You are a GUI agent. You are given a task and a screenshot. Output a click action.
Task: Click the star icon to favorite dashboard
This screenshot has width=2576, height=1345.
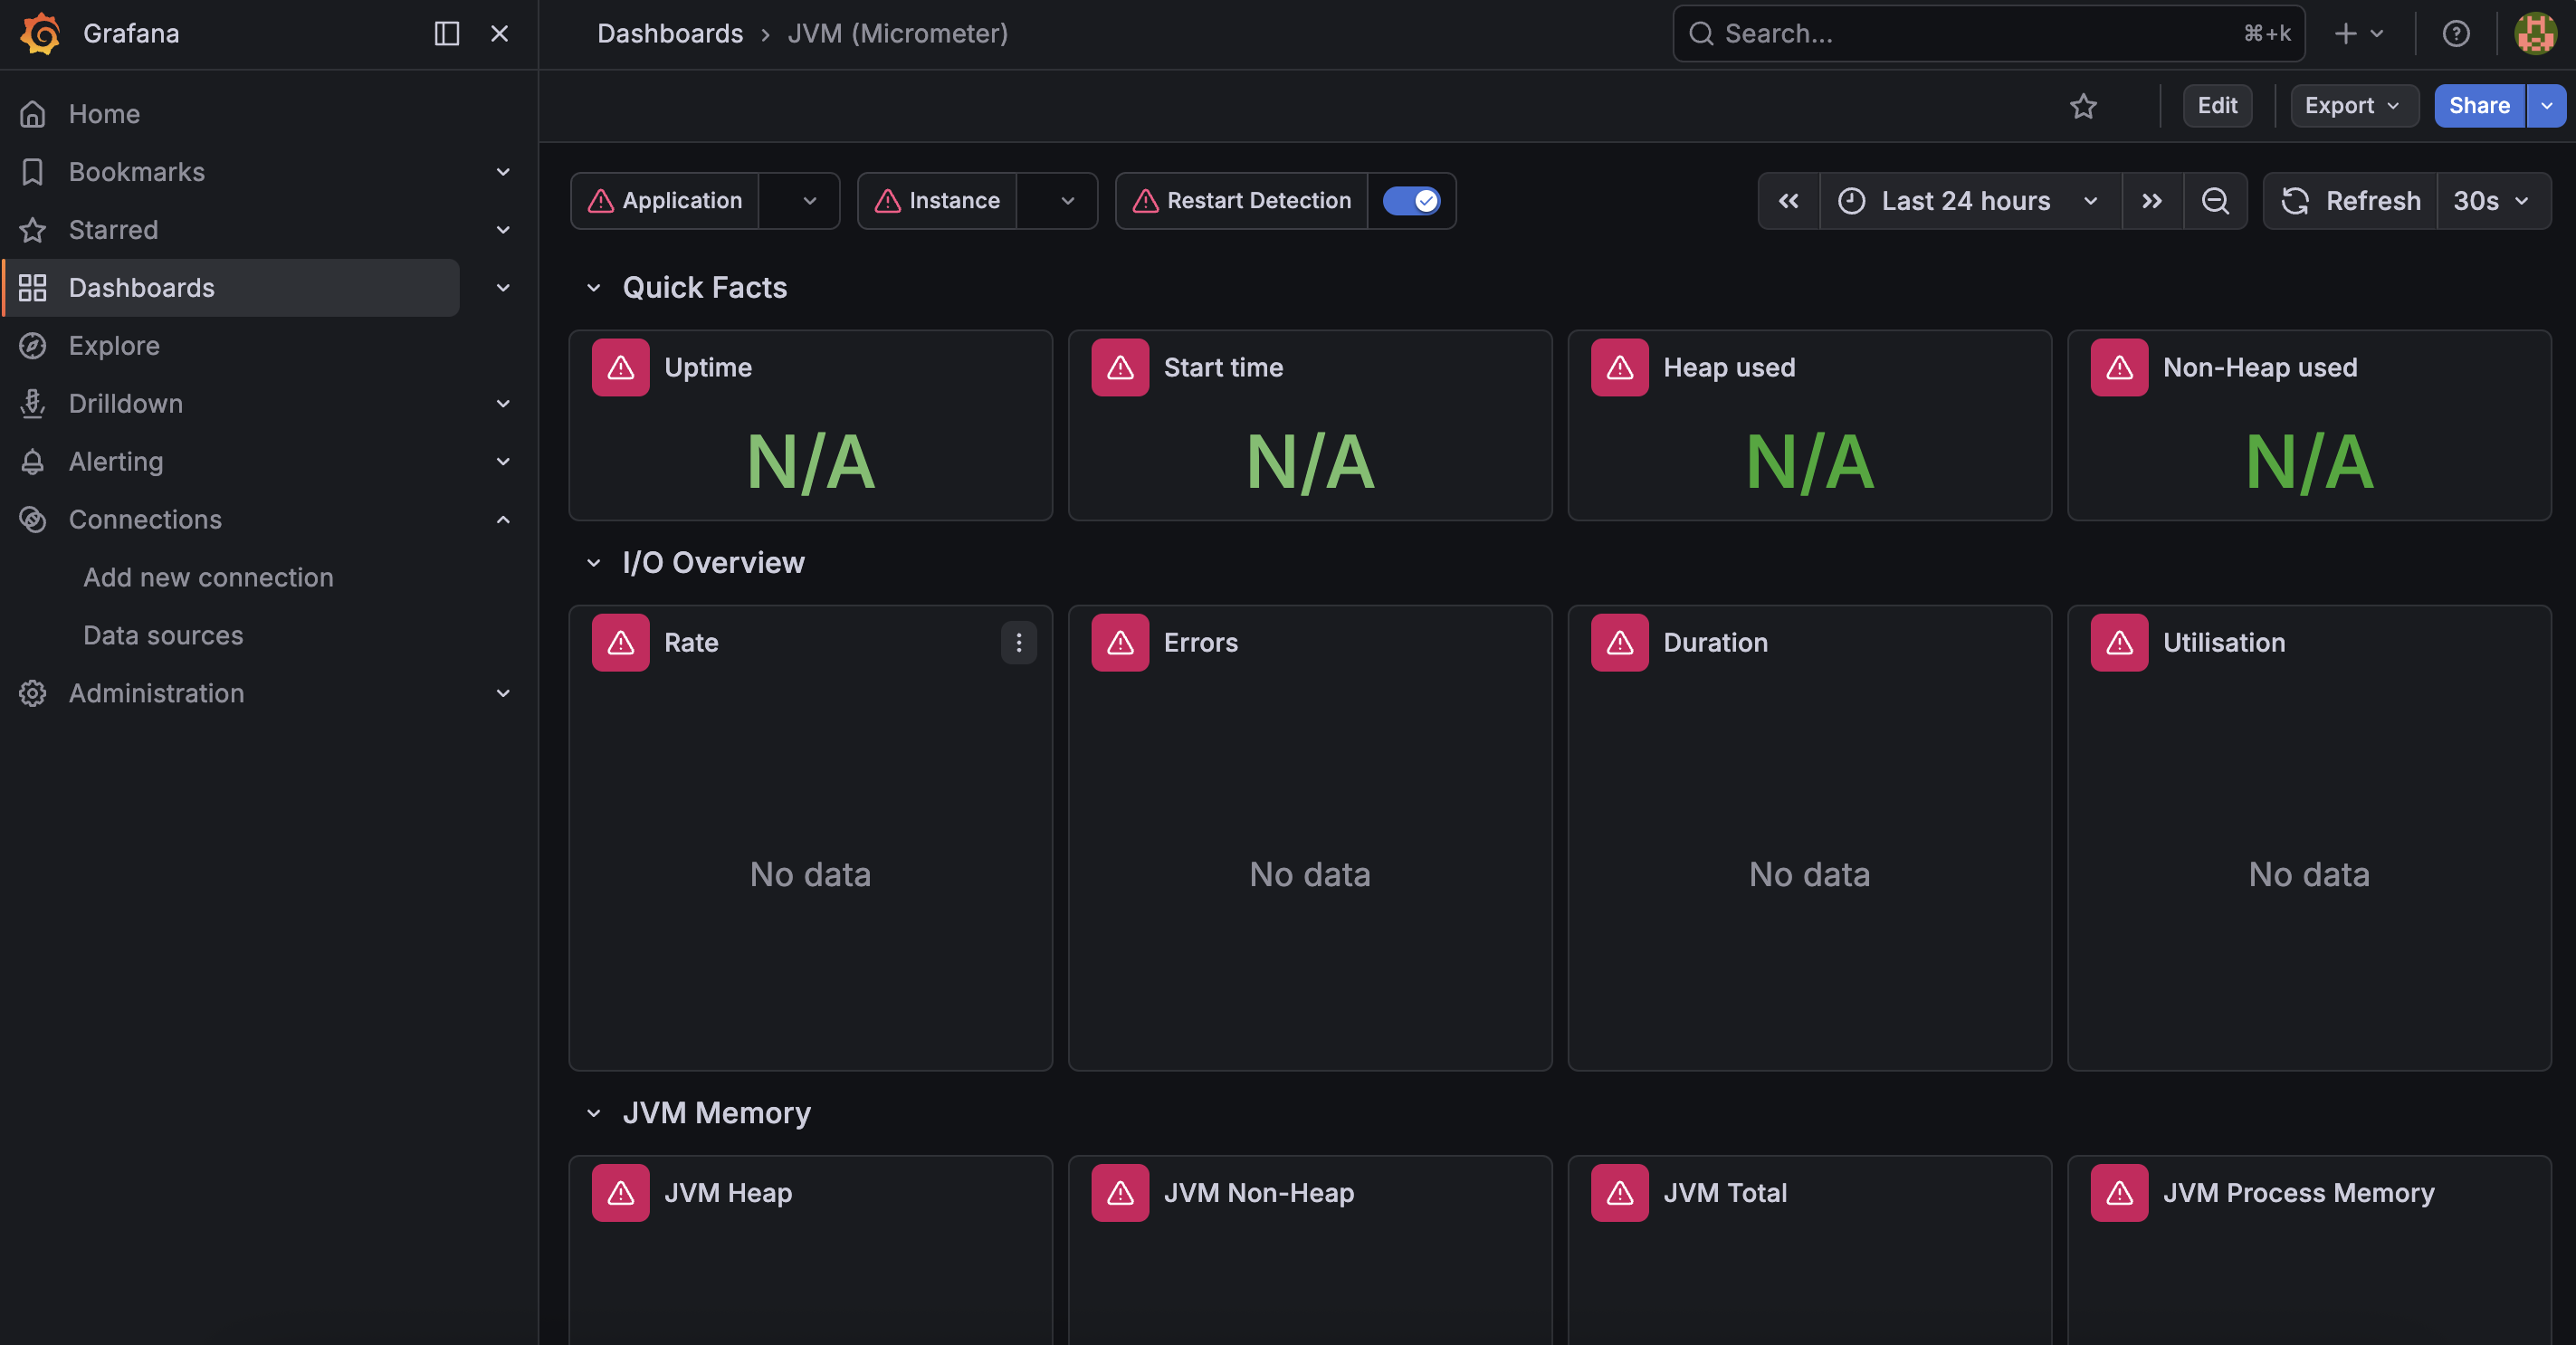2083,106
